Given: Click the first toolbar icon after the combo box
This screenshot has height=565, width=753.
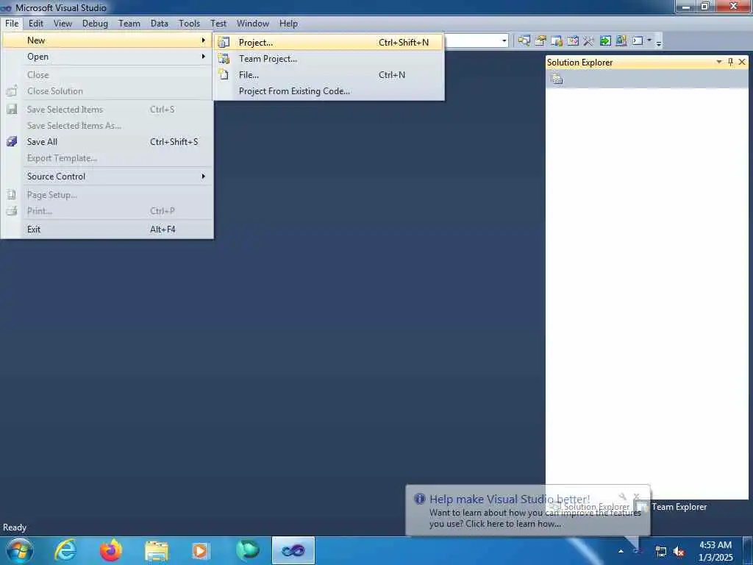Looking at the screenshot, I should click(x=524, y=41).
